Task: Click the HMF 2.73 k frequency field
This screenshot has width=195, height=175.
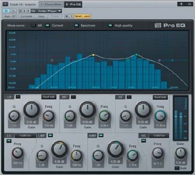Action: [133, 165]
